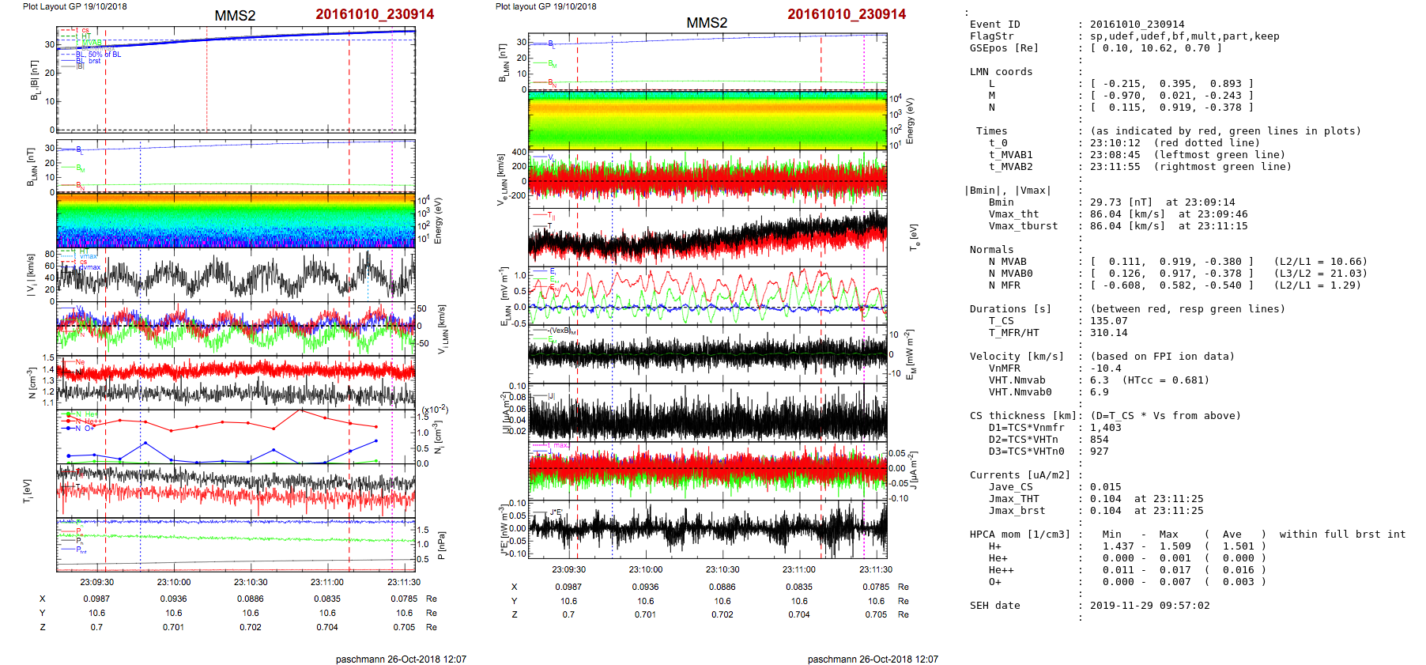The height and width of the screenshot is (665, 1426).
Task: Click the 23:11:30 time tick under right plot
Action: 876,569
